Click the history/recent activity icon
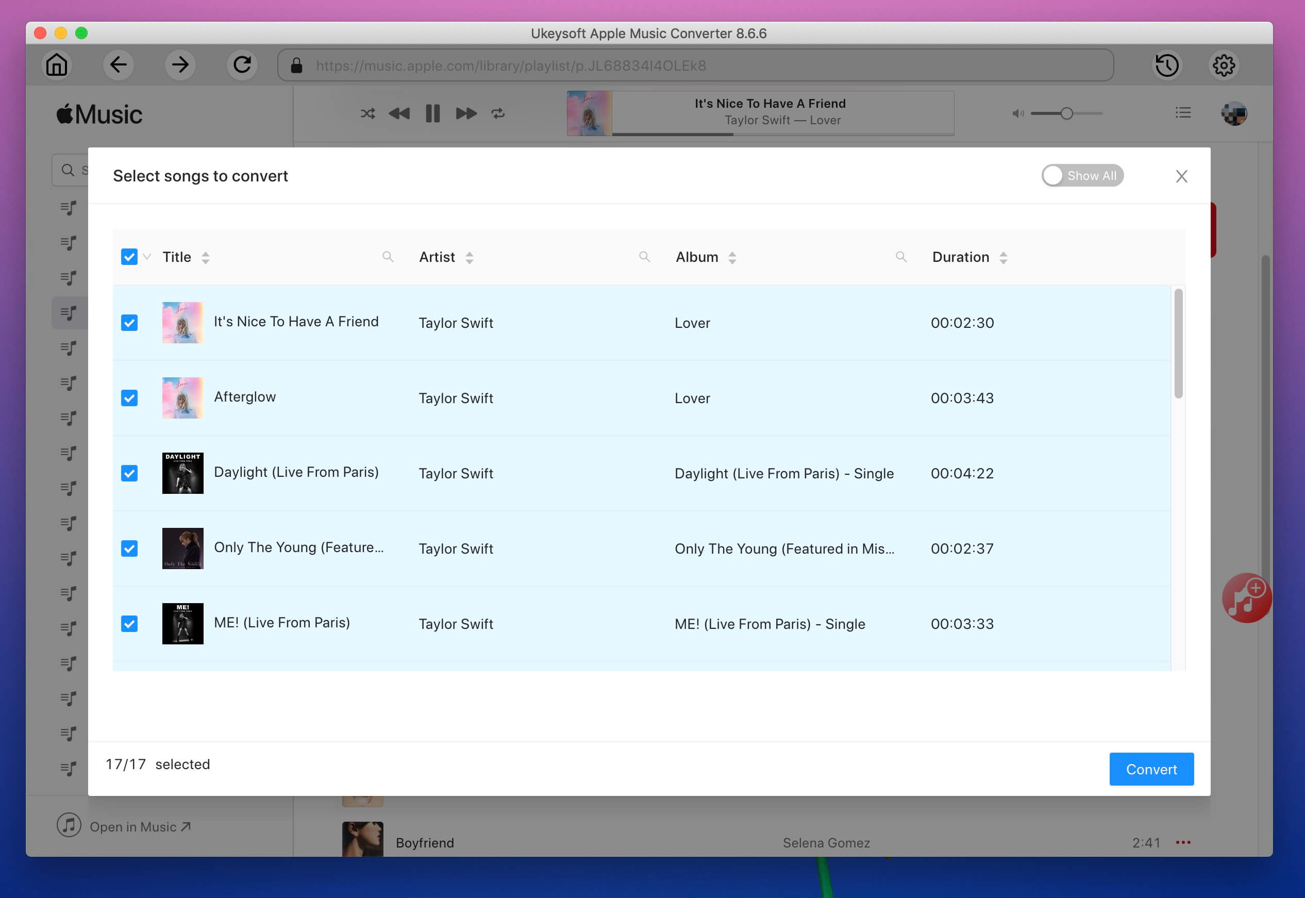 pyautogui.click(x=1168, y=65)
